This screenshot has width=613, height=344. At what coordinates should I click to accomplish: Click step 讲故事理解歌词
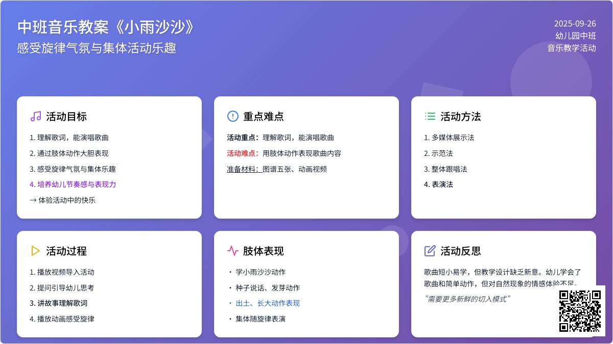[x=62, y=303]
